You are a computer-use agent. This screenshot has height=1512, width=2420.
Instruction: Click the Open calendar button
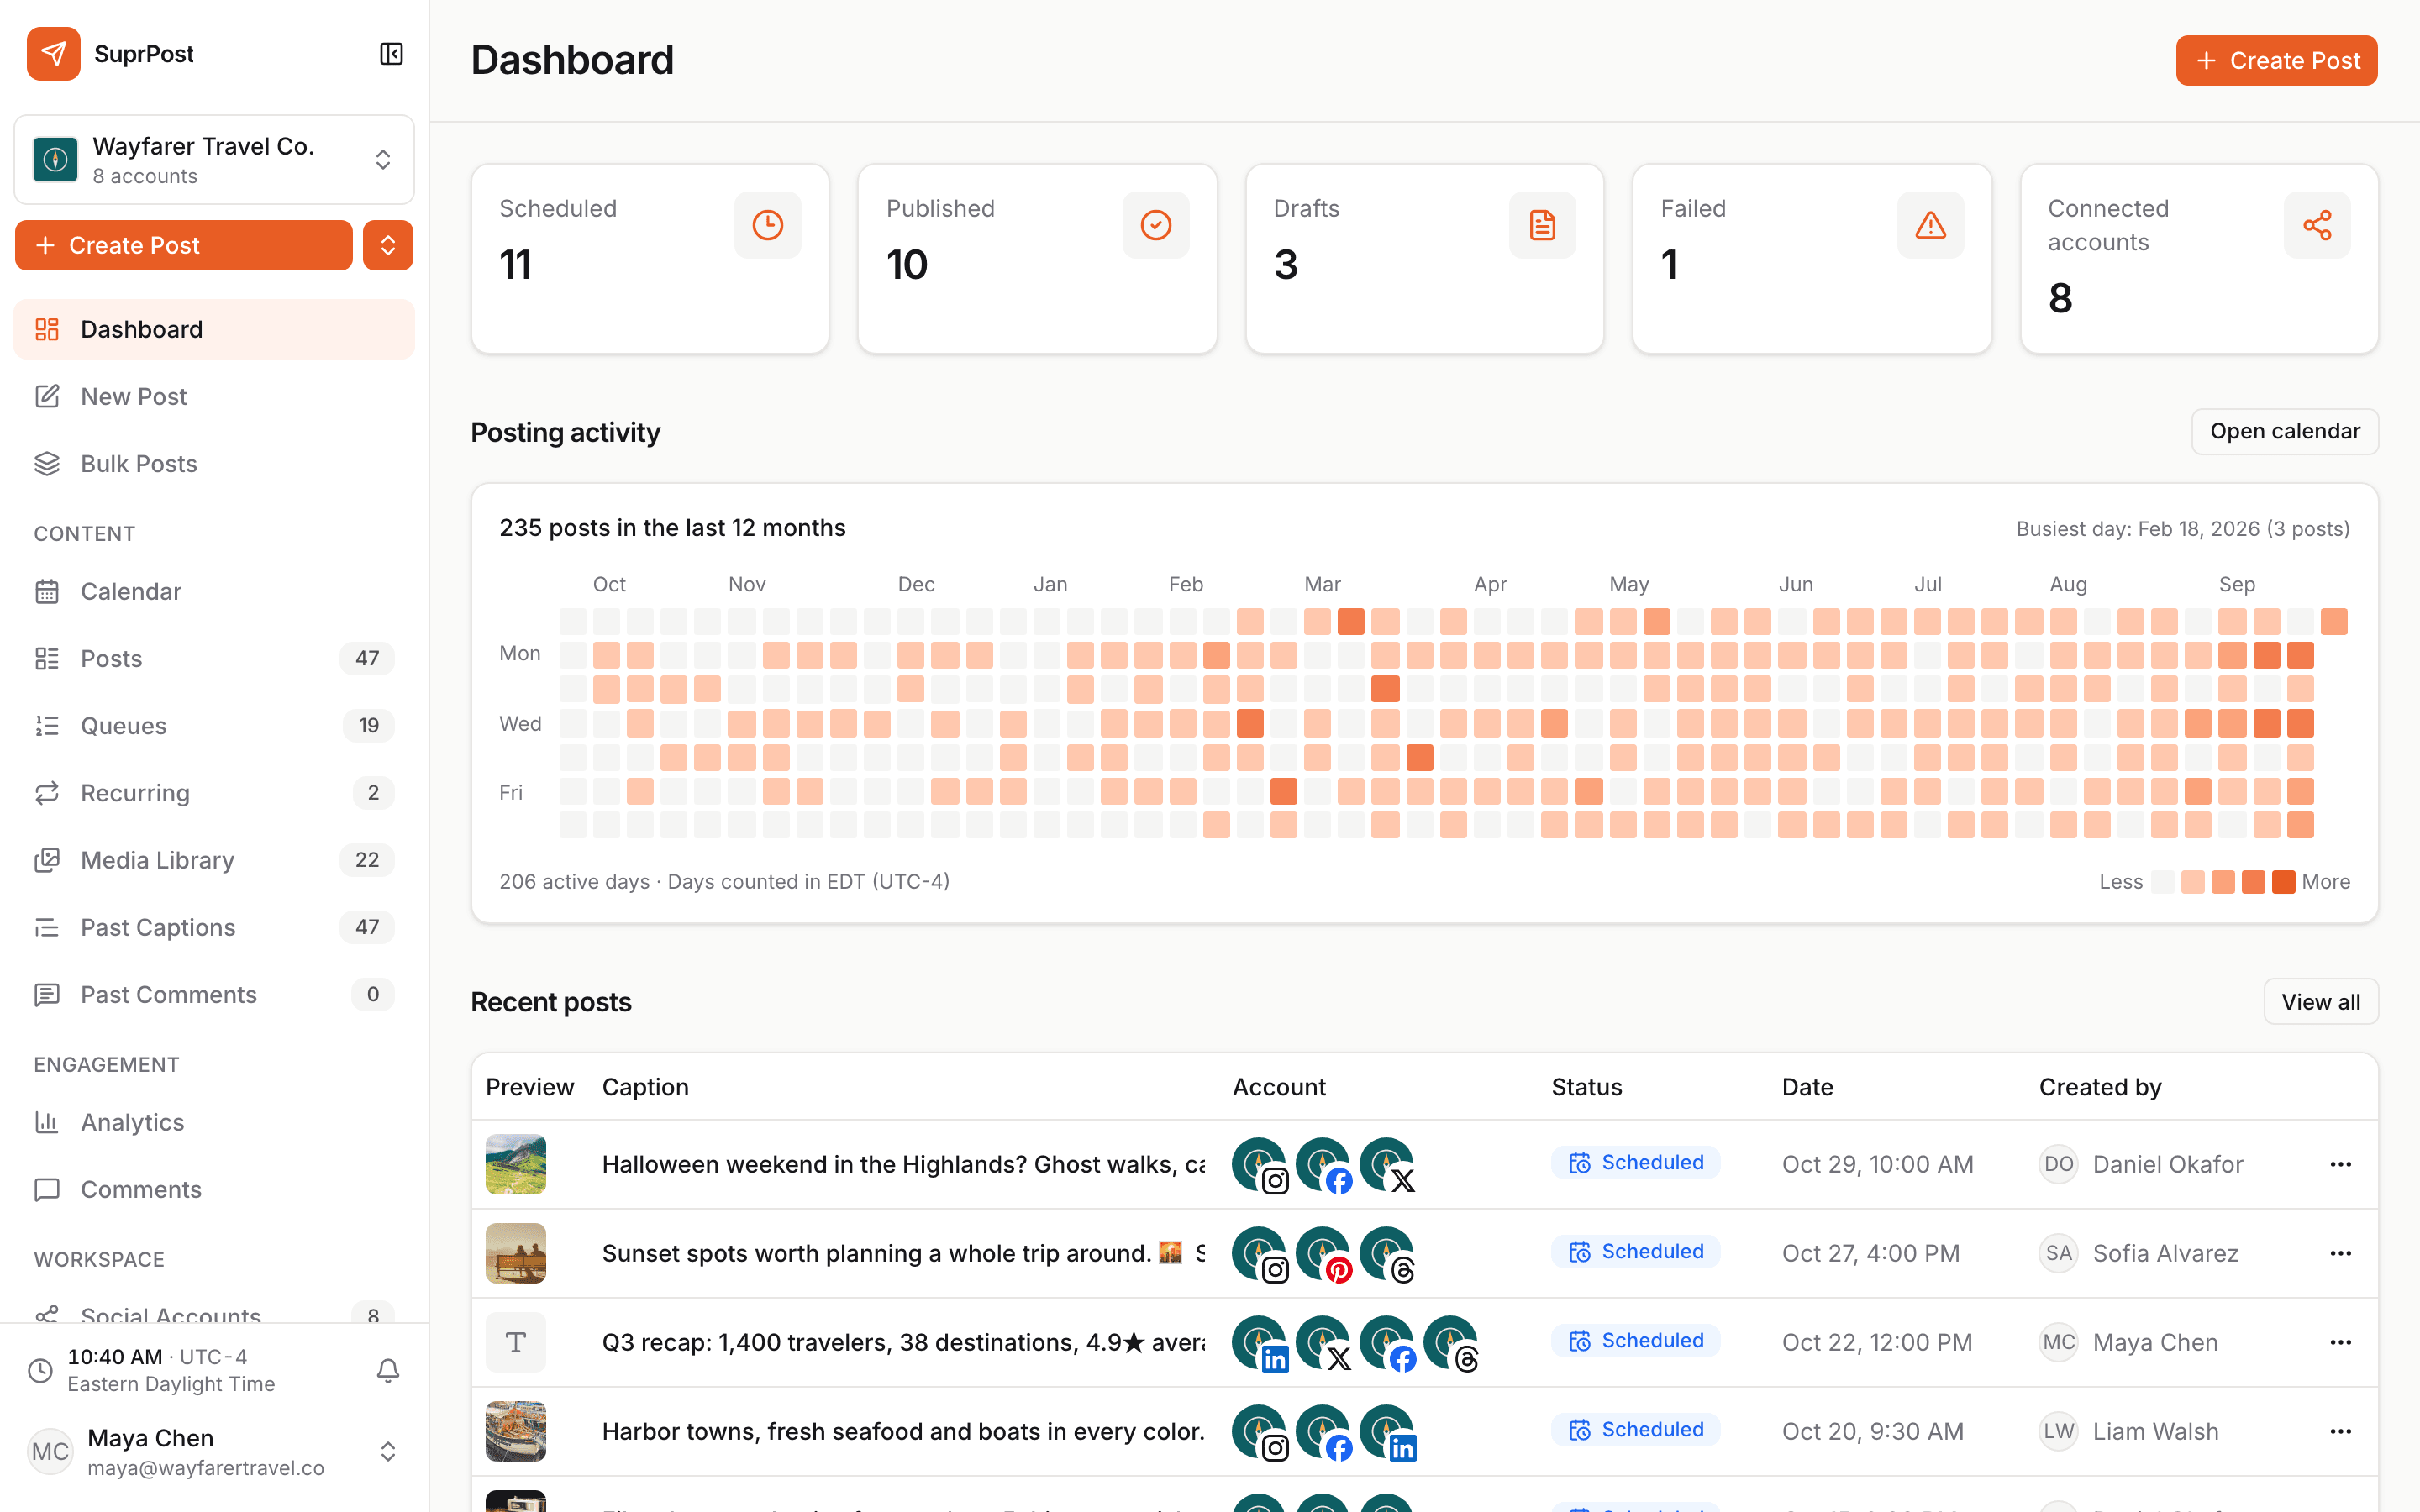[x=2285, y=431]
